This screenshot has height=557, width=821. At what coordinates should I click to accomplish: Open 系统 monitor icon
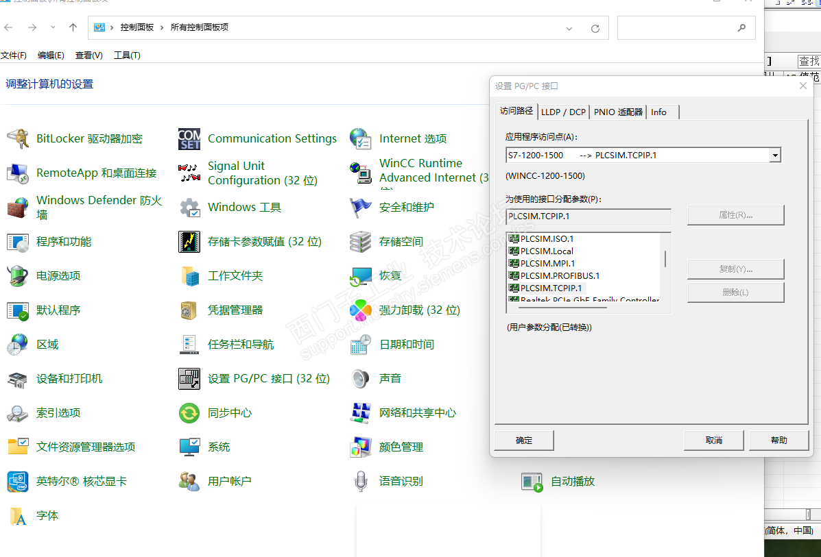[x=189, y=447]
